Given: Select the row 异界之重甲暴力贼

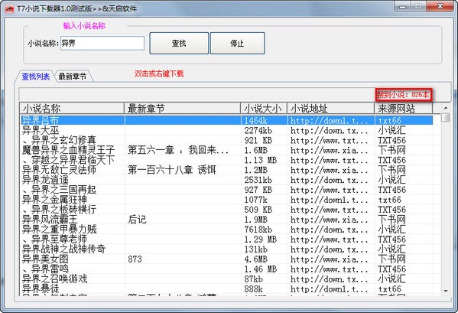Looking at the screenshot, I should 226,230.
